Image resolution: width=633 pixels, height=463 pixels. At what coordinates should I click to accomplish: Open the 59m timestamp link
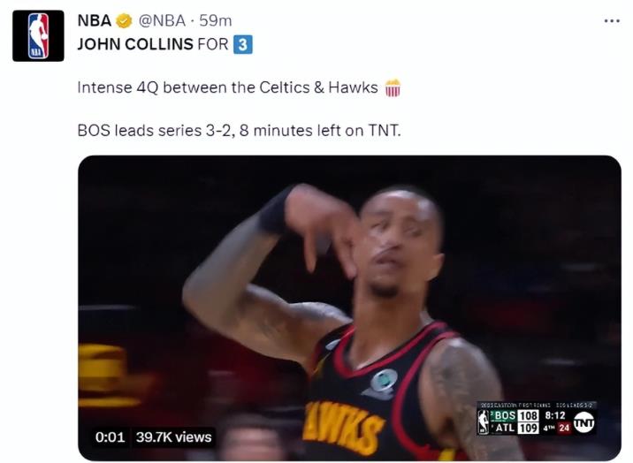(216, 20)
